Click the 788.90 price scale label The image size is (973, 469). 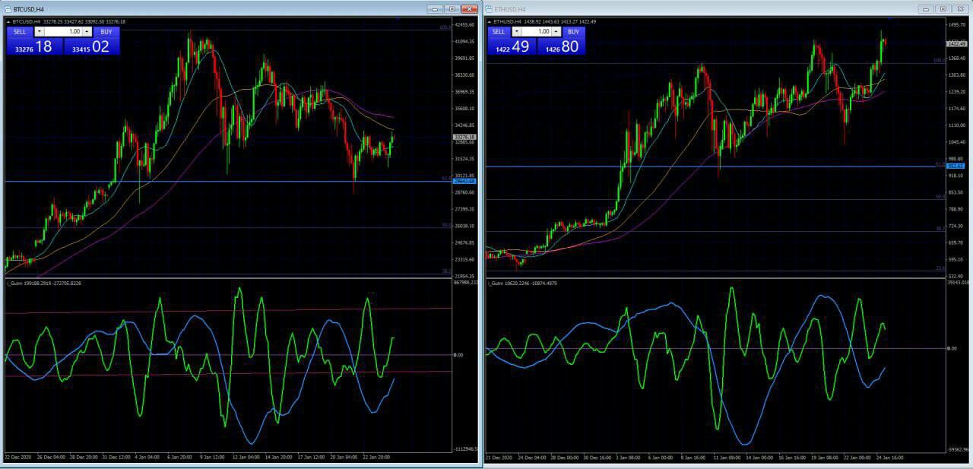tap(957, 209)
